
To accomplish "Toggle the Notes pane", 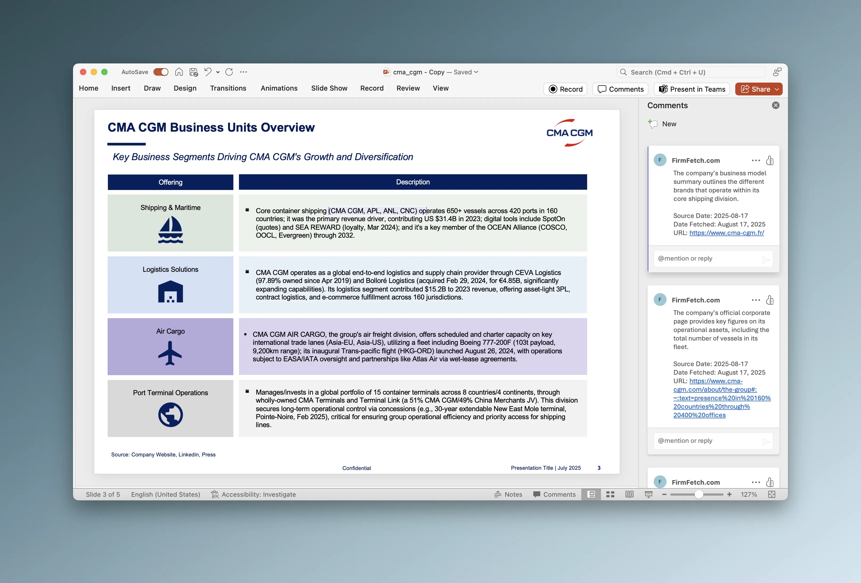I will pyautogui.click(x=508, y=495).
